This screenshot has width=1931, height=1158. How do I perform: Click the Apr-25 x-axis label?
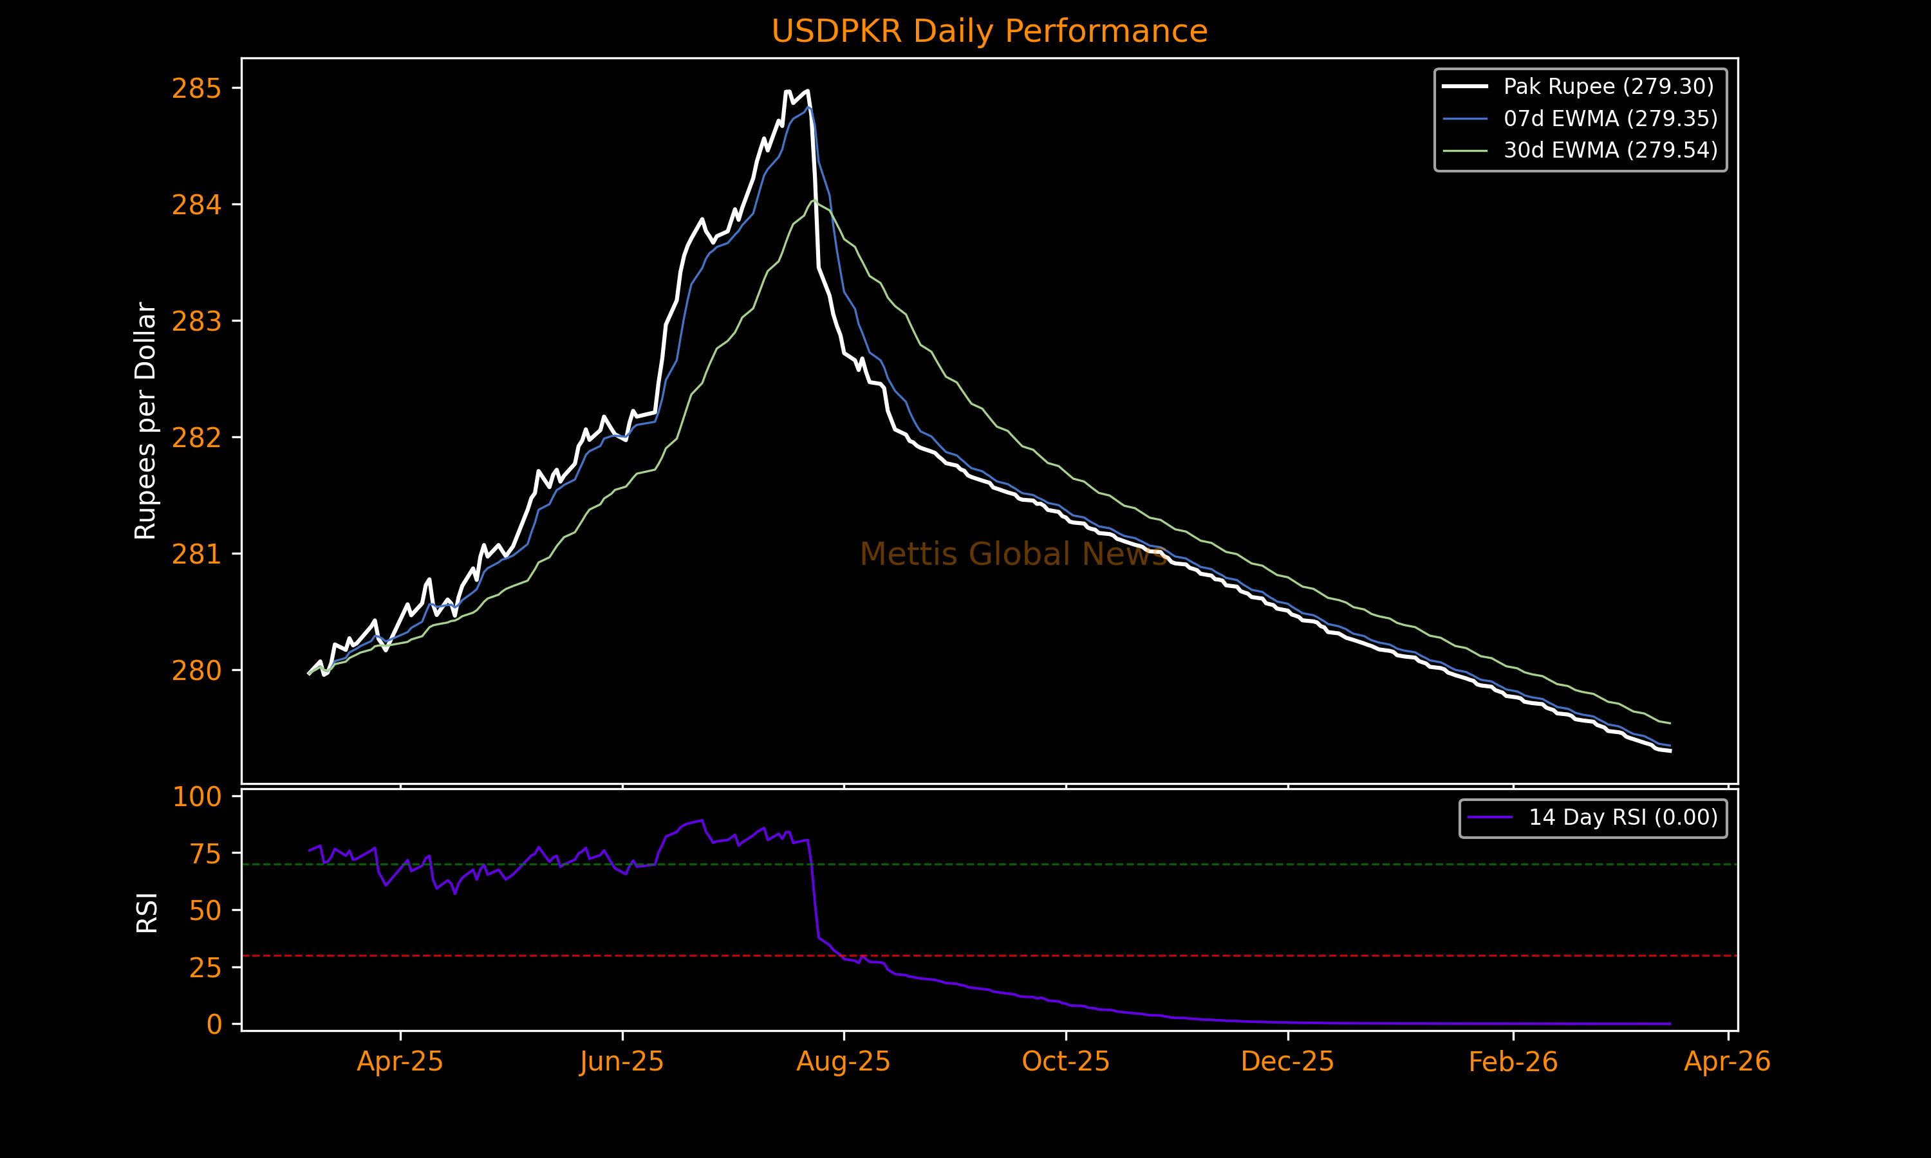tap(400, 1062)
